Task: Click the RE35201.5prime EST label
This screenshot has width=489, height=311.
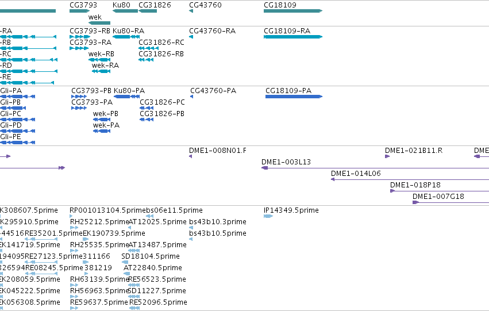Action: 53,233
